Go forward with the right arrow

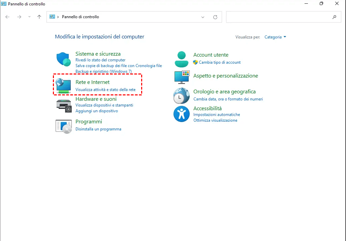coord(19,17)
